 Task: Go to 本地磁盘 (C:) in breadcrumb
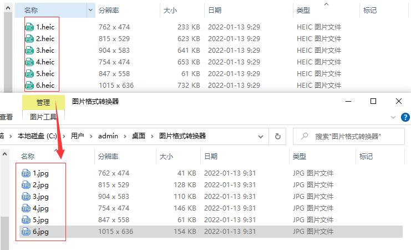[x=37, y=136]
